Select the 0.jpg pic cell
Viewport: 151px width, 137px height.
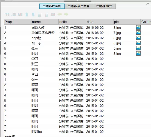tap(125, 43)
